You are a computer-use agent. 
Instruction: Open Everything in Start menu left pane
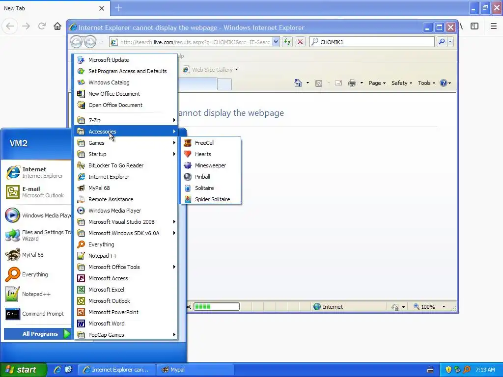click(37, 274)
